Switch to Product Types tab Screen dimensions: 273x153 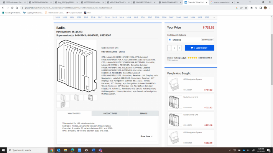[x=110, y=113]
